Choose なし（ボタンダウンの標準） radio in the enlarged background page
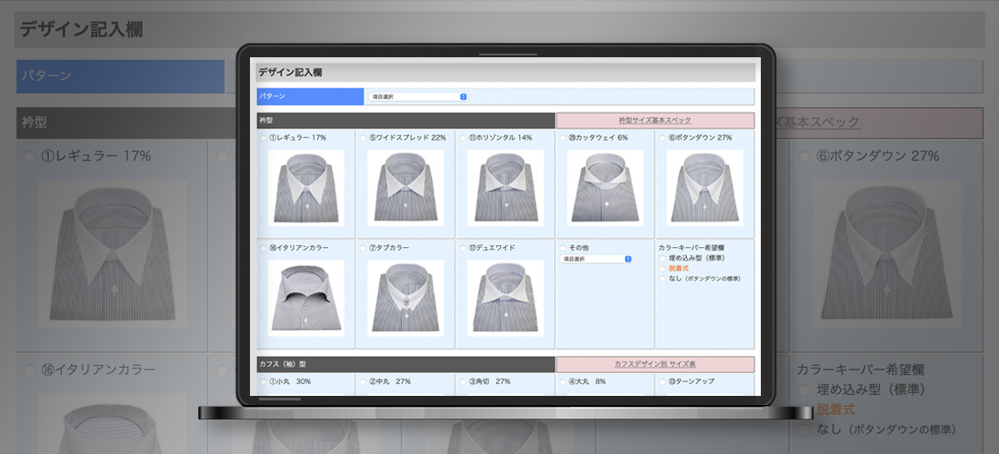 tap(804, 429)
